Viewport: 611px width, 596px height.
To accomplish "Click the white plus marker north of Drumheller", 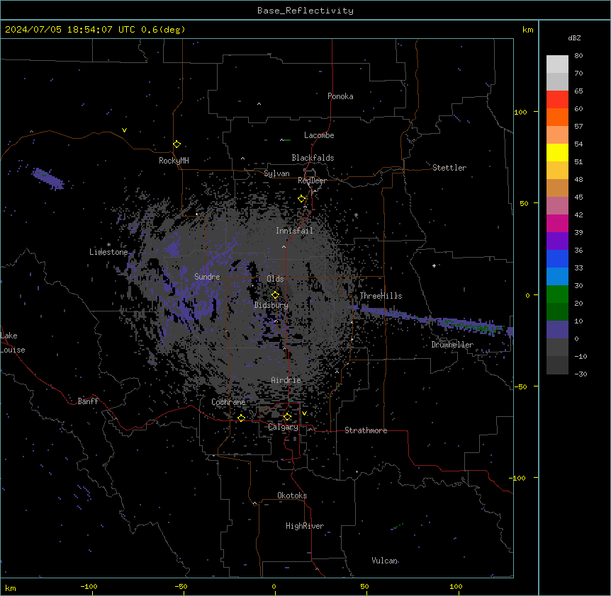I will pos(434,265).
